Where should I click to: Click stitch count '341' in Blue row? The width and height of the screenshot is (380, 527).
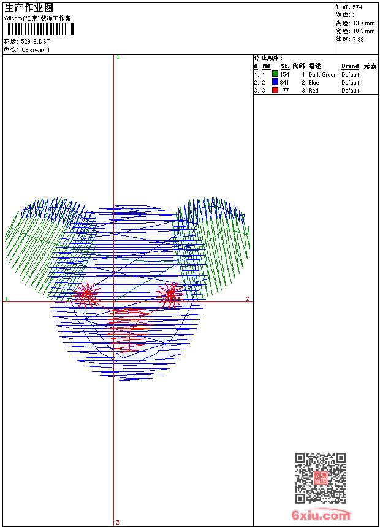(284, 82)
